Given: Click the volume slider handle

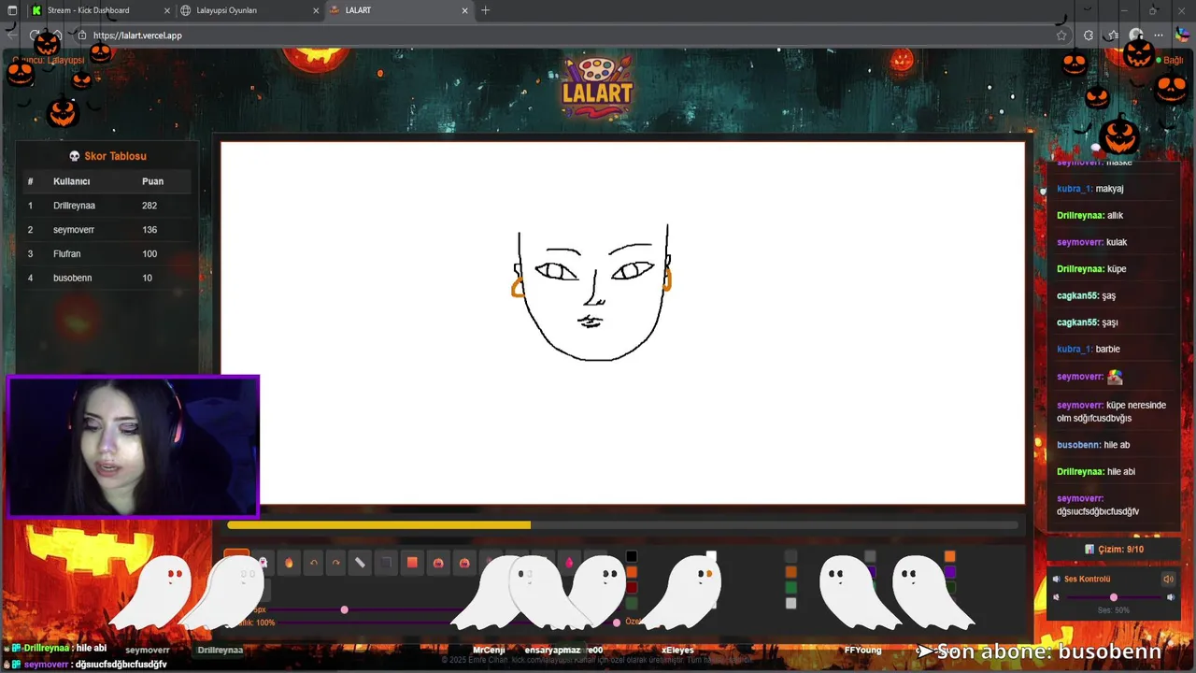Looking at the screenshot, I should (1113, 597).
